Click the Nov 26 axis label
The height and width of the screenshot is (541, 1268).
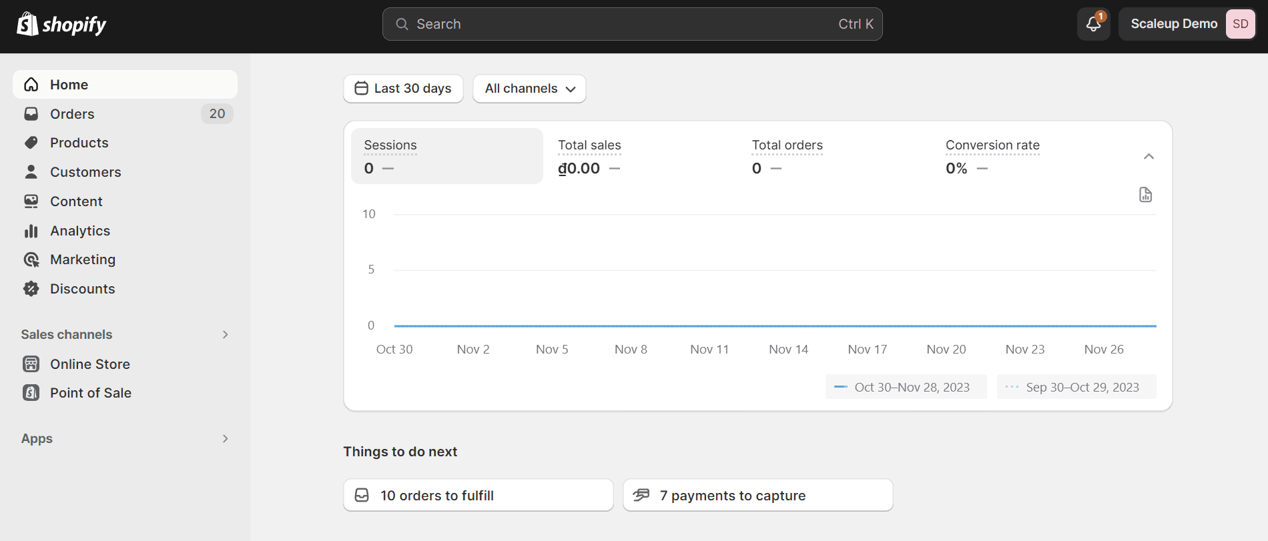[x=1104, y=350]
